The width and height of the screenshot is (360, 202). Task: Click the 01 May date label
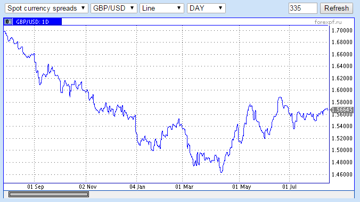point(242,187)
